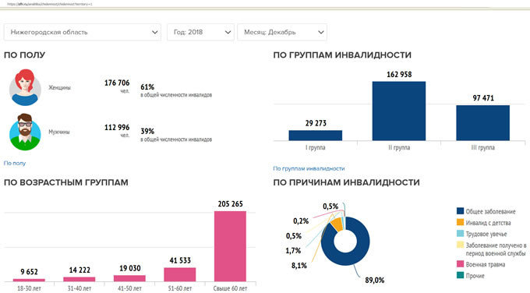Open the Нижегородская область region dropdown
This screenshot has width=530, height=293.
(83, 32)
